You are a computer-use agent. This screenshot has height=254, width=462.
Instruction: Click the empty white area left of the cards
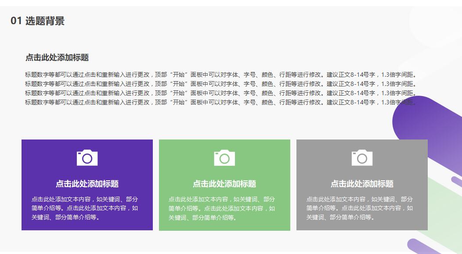11,184
